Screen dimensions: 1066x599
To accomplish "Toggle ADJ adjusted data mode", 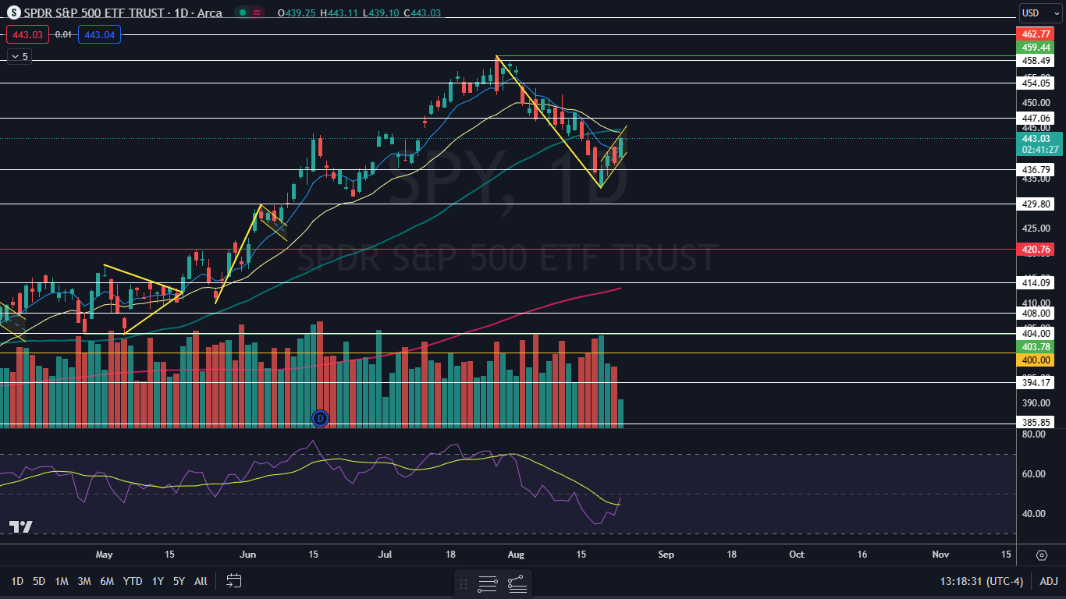I will coord(1049,581).
